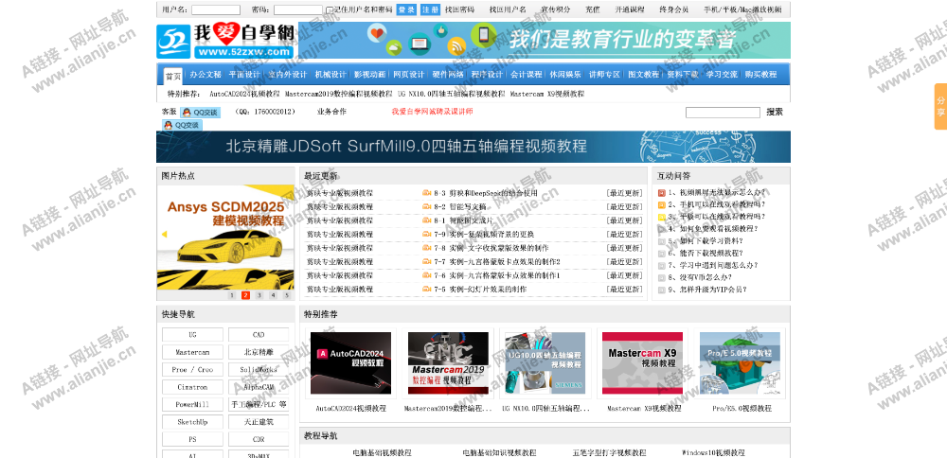The height and width of the screenshot is (458, 947).
Task: Select SolidWorks in quick navigation
Action: tap(259, 369)
